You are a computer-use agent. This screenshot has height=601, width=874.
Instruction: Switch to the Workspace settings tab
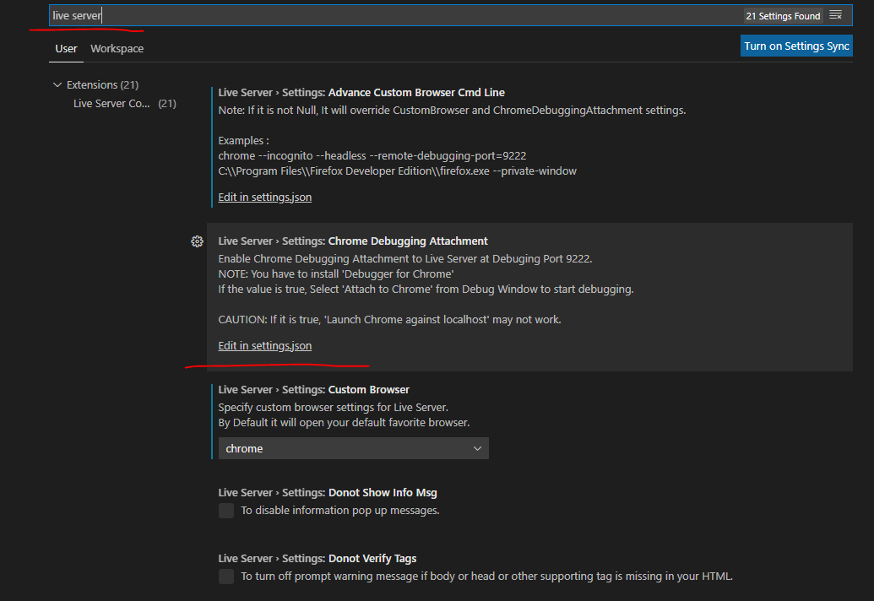pyautogui.click(x=117, y=48)
